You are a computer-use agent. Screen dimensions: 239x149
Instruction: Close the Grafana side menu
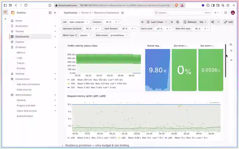[x=55, y=13]
